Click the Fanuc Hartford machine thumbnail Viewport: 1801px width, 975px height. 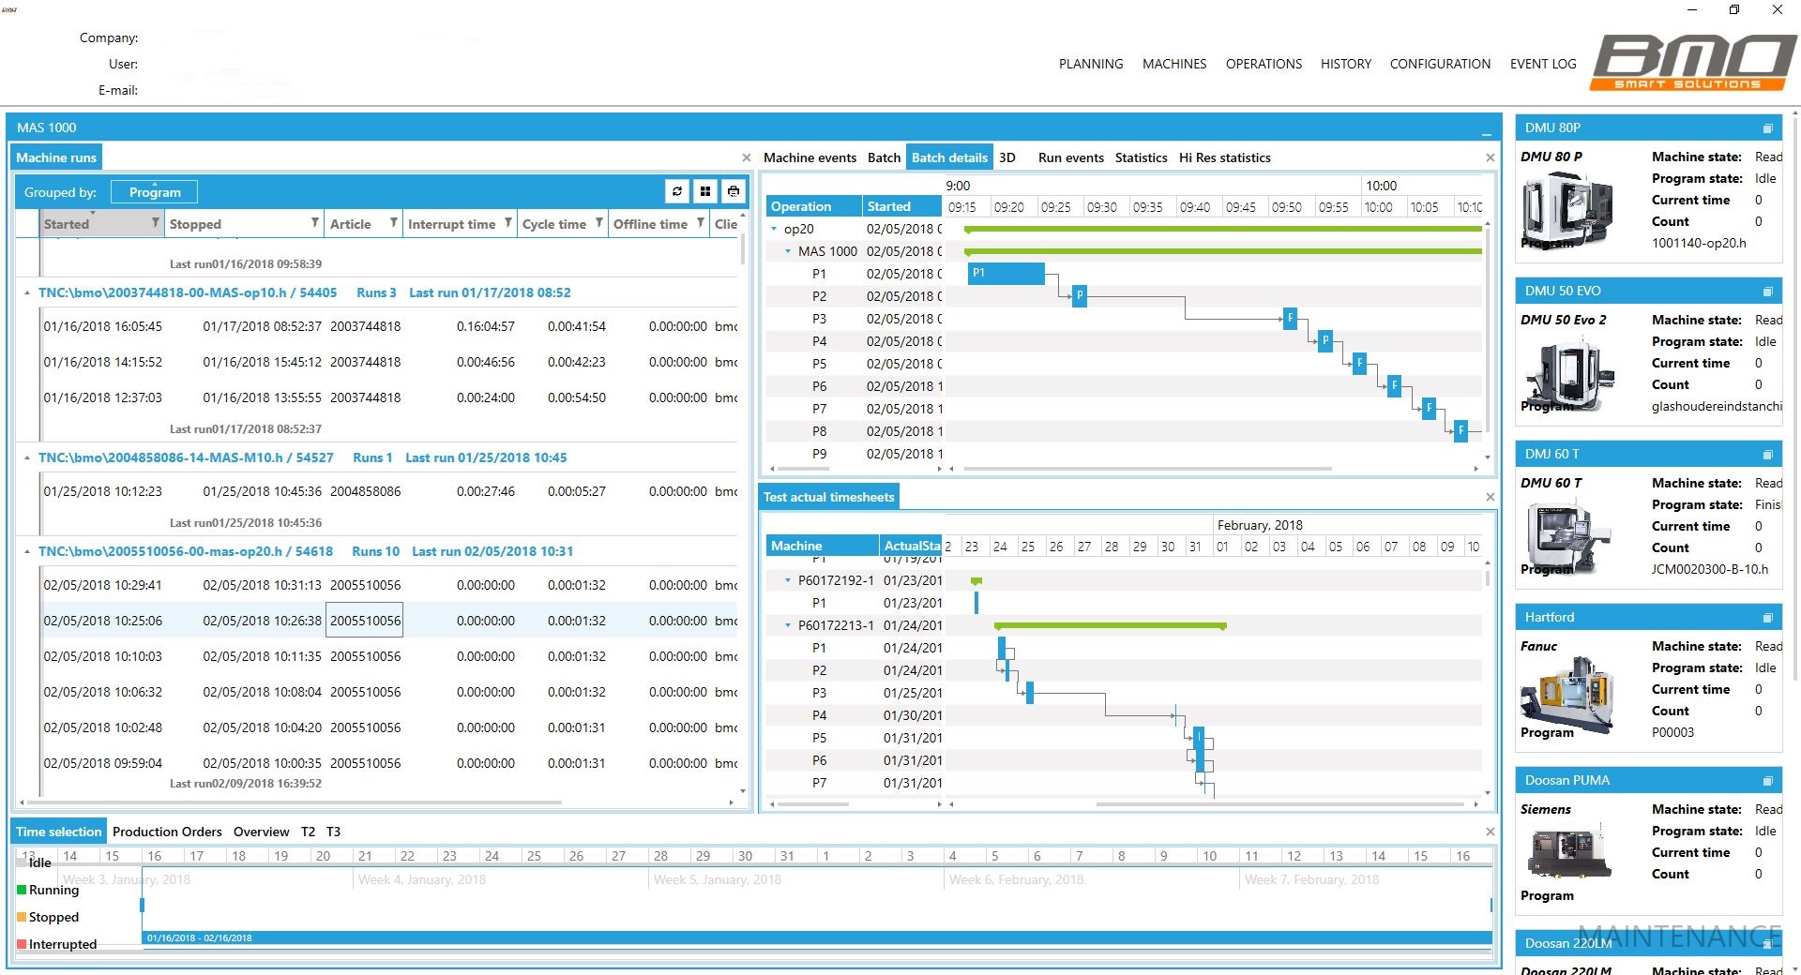click(x=1566, y=694)
